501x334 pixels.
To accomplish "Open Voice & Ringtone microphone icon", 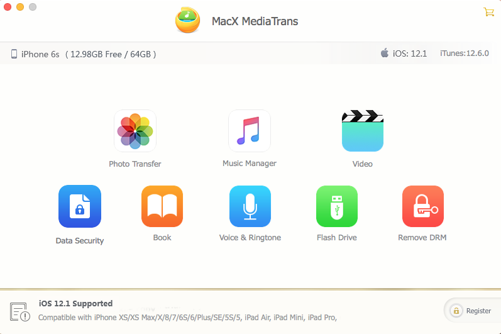I will point(250,206).
